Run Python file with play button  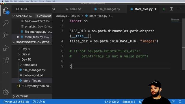click(x=164, y=9)
